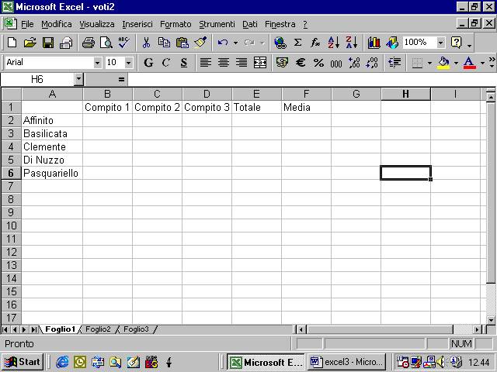
Task: Undo the last action
Action: point(223,43)
